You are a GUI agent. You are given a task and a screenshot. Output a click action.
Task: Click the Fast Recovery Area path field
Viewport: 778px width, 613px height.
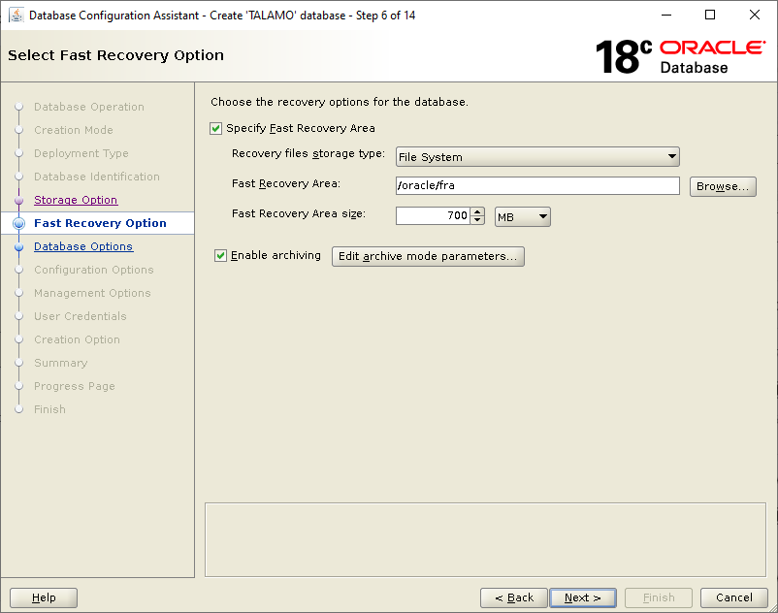[537, 185]
